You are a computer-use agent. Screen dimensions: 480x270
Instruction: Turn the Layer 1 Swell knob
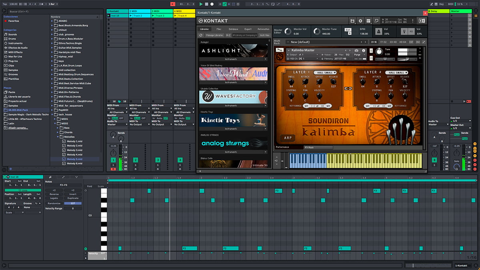pyautogui.click(x=291, y=81)
